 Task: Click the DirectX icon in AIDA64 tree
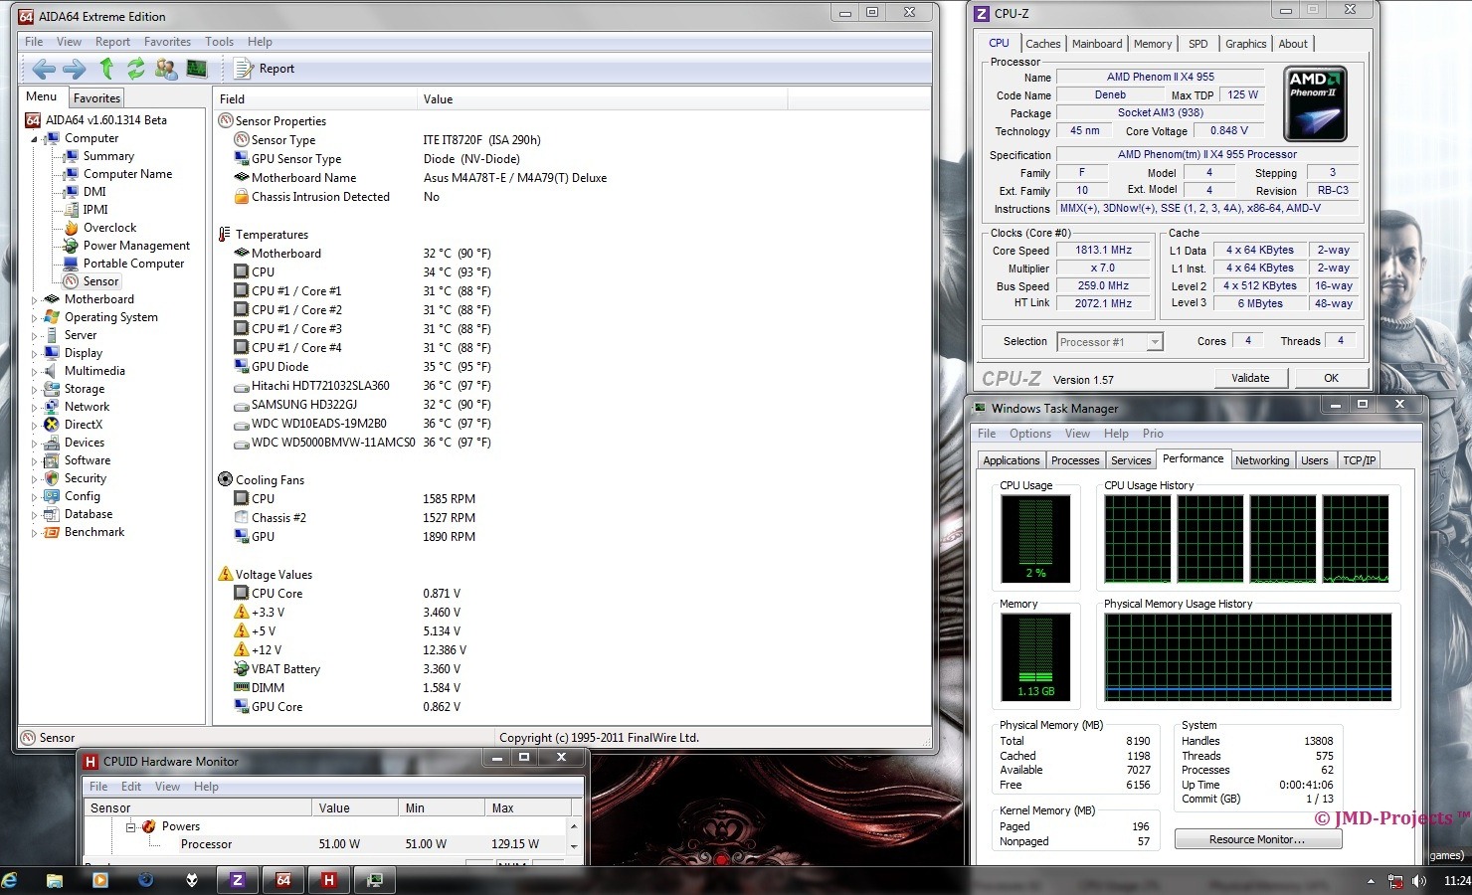click(52, 425)
